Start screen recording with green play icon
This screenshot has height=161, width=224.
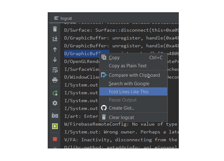55,126
